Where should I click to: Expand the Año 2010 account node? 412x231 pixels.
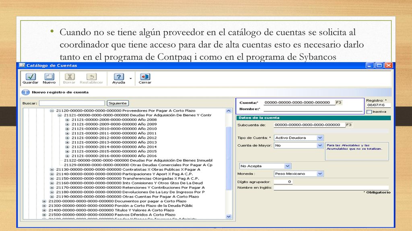(x=67, y=129)
